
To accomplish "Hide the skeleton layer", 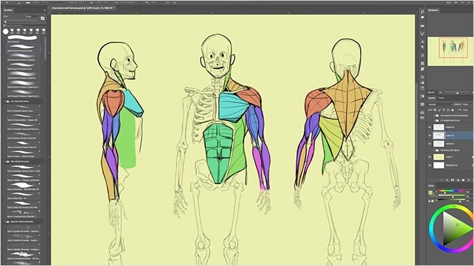I will click(429, 144).
